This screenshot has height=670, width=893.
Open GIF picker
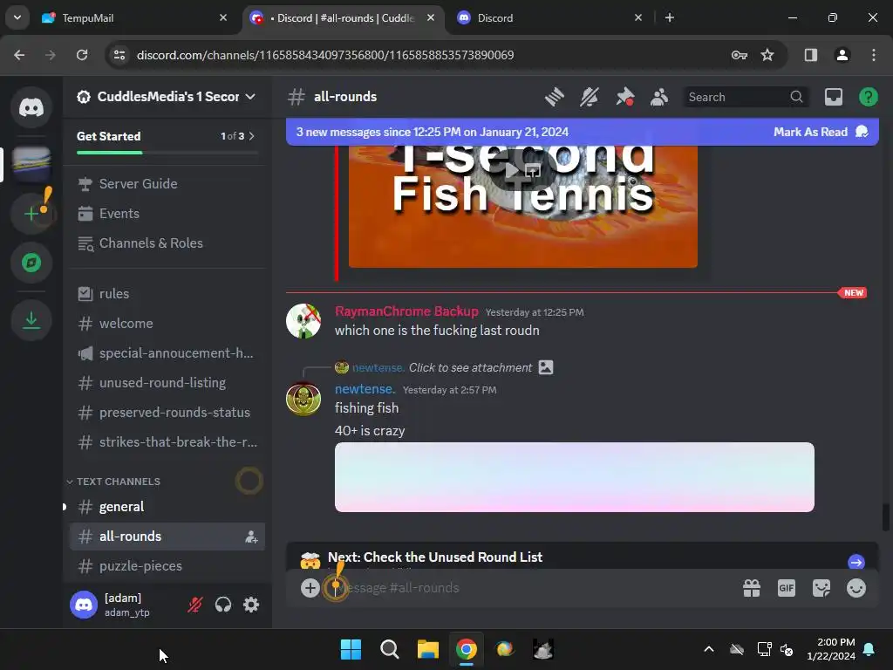click(x=786, y=588)
